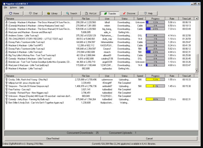The width and height of the screenshot is (203, 148).
Task: Click '38 %' progress bar for Jerky Boys upload
Action: [x=155, y=99]
